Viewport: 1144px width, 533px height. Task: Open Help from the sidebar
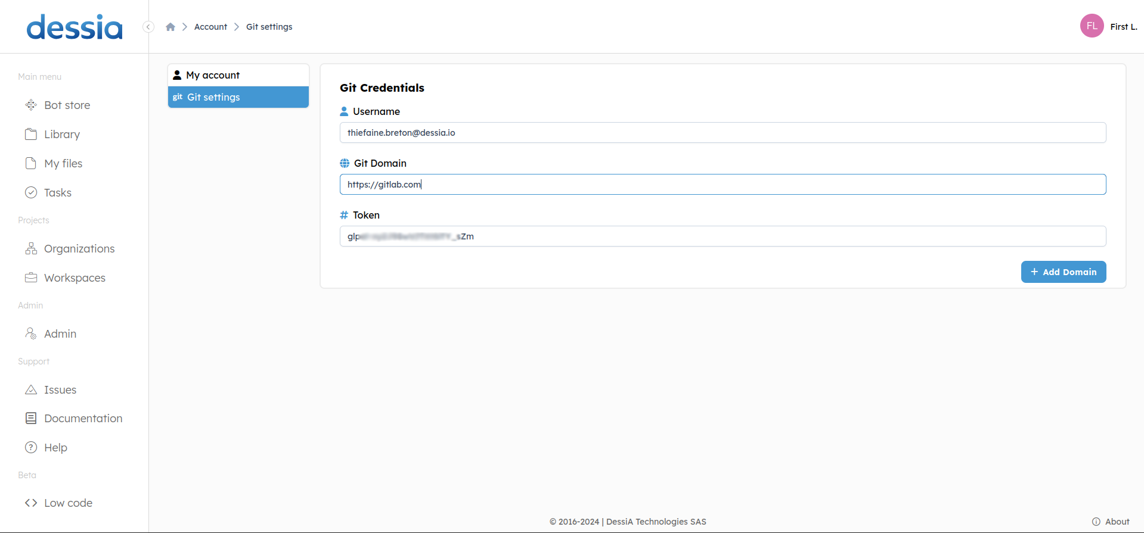(55, 448)
